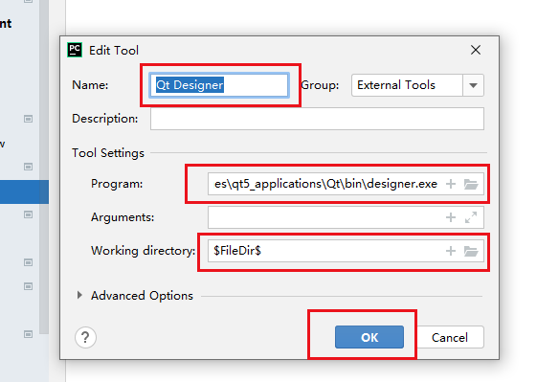Click the Description input field

pos(317,119)
